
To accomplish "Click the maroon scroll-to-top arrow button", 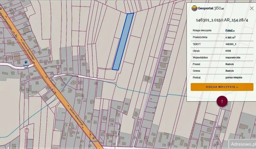I will point(222,101).
